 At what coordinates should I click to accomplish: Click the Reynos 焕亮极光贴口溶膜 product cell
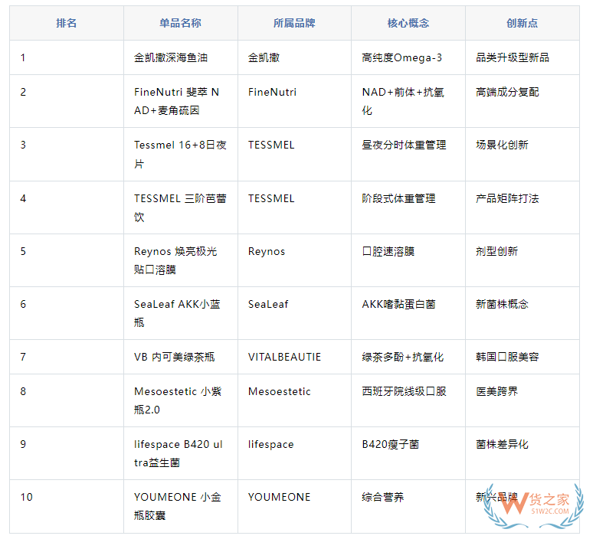(x=180, y=260)
